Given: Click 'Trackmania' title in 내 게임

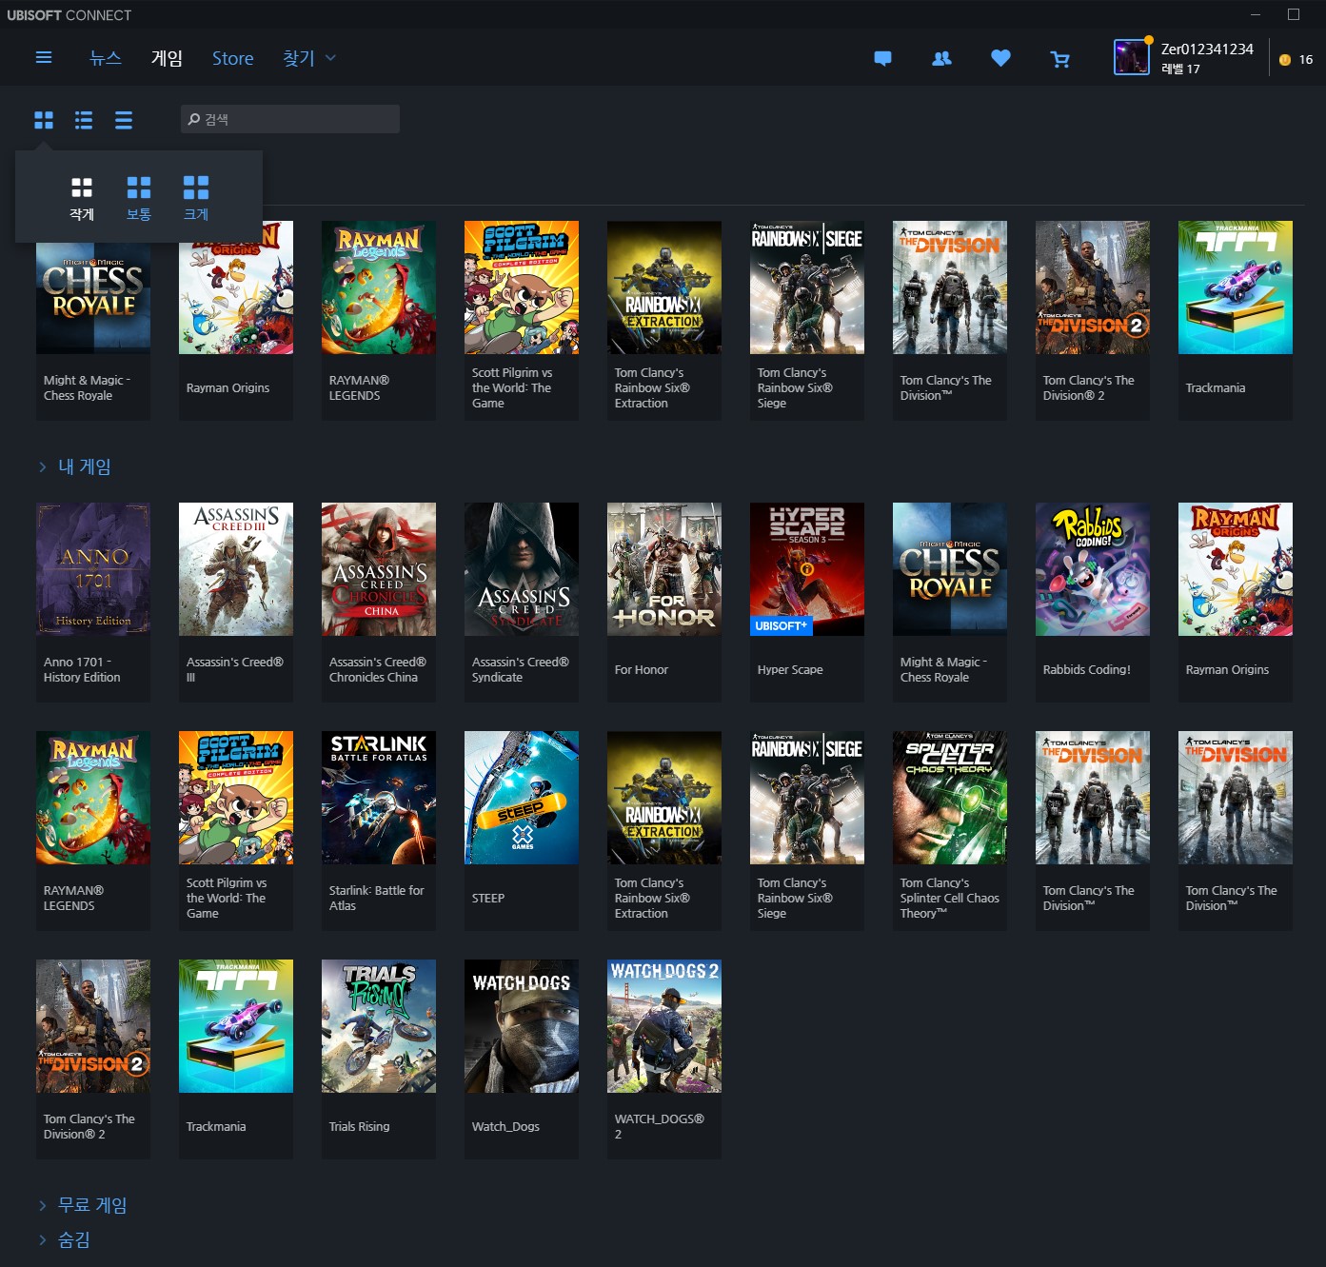Looking at the screenshot, I should pyautogui.click(x=216, y=1126).
